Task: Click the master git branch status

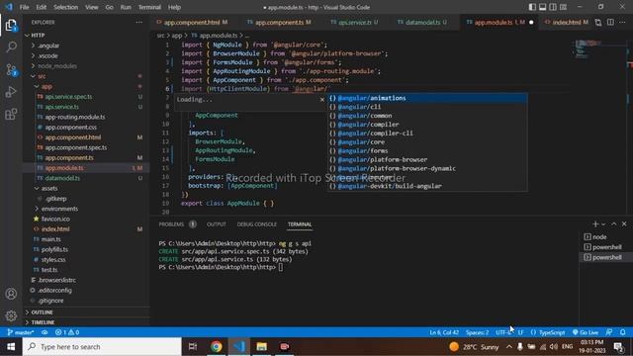Action: click(x=21, y=332)
